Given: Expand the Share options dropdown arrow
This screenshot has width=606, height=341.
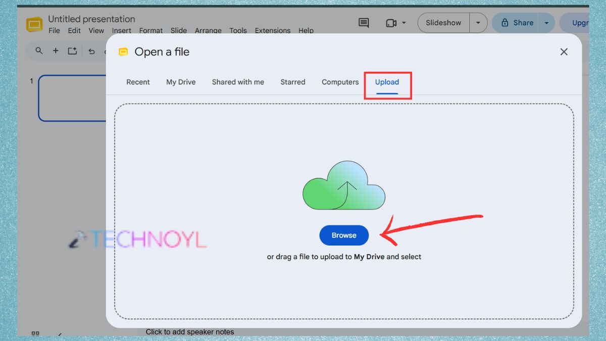Looking at the screenshot, I should pos(546,23).
